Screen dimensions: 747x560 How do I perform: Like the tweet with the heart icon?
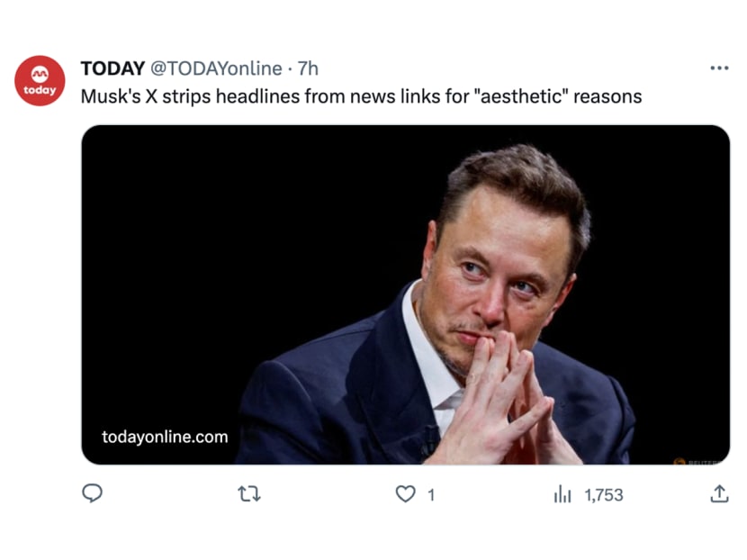coord(406,493)
